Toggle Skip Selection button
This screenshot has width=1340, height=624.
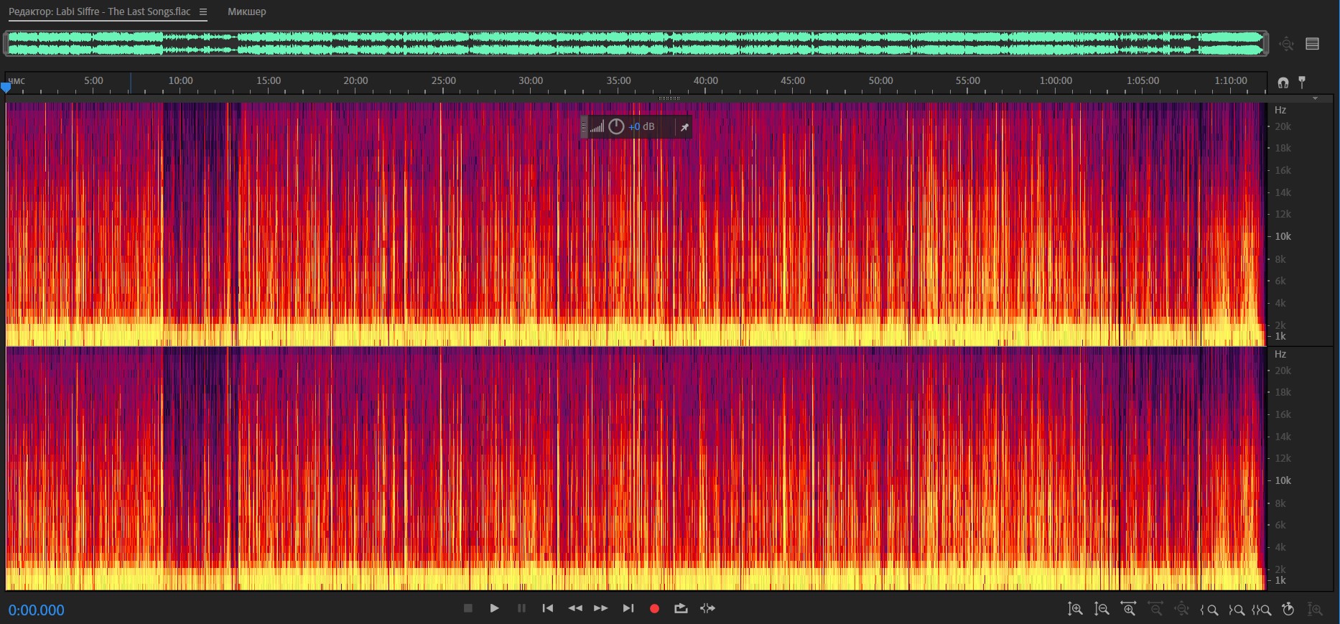(707, 608)
